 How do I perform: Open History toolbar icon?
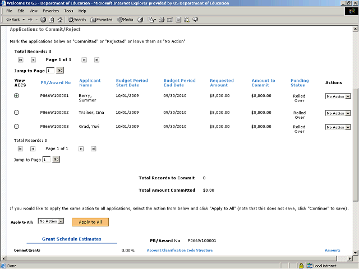tap(140, 20)
